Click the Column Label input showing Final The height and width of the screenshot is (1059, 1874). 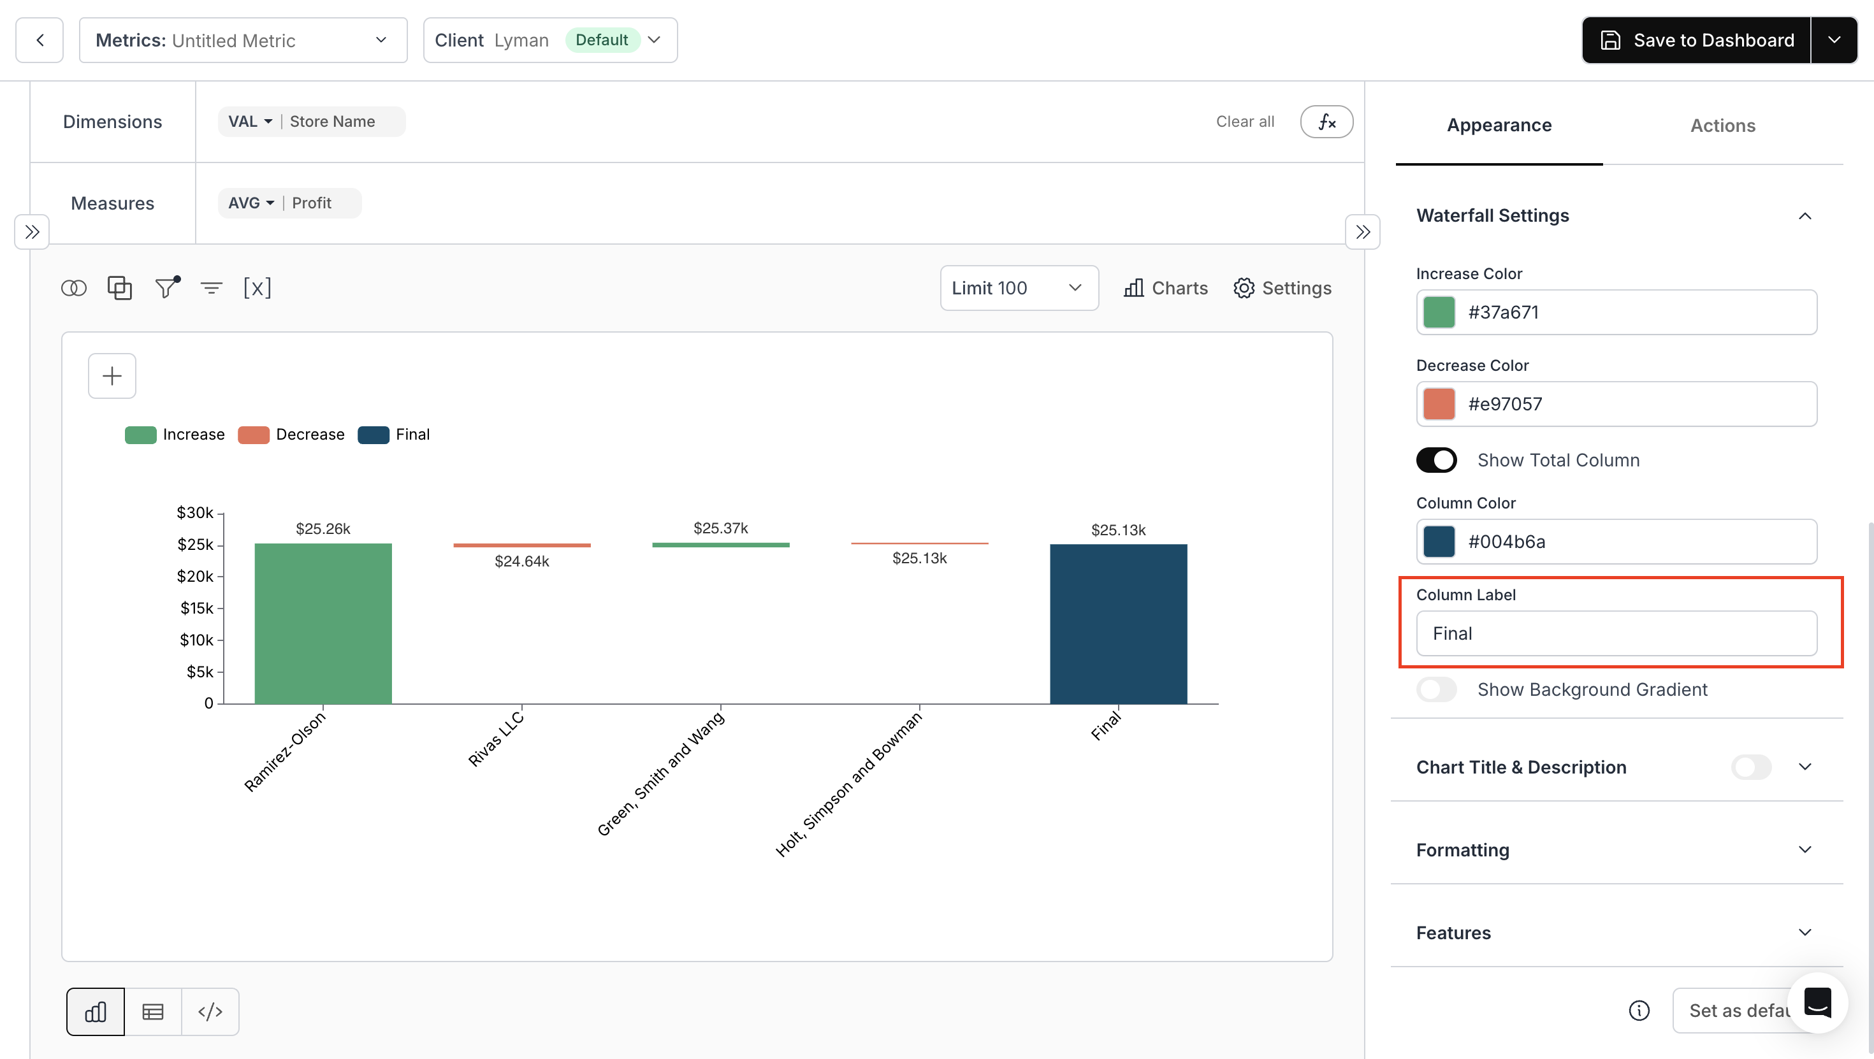tap(1616, 633)
